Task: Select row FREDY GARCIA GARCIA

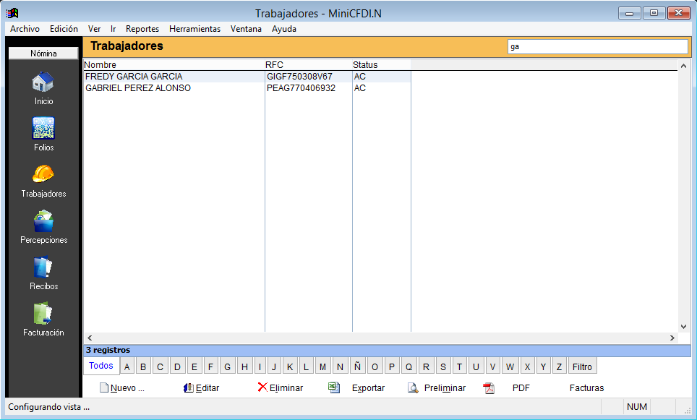Action: tap(247, 77)
